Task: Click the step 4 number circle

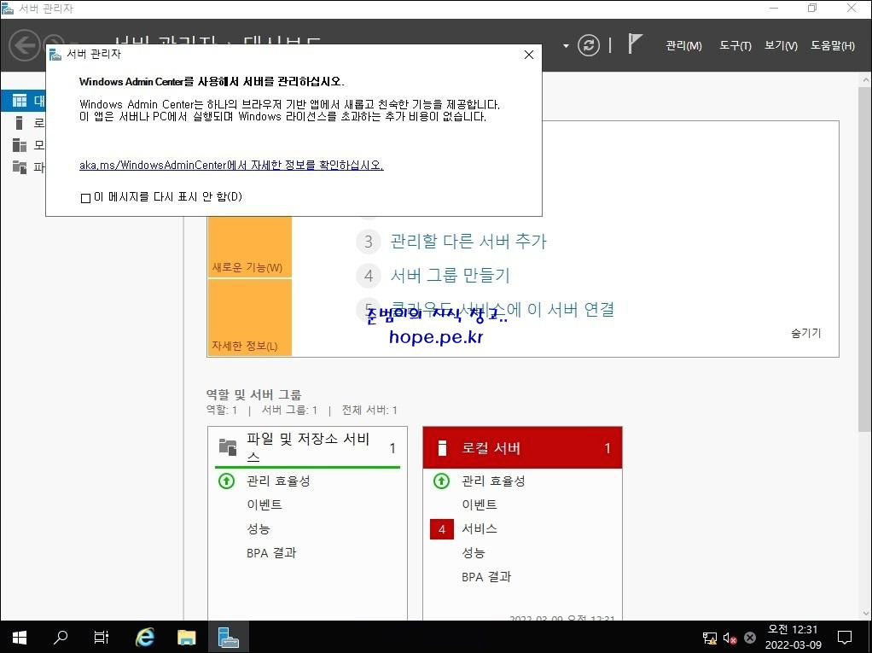Action: (368, 276)
